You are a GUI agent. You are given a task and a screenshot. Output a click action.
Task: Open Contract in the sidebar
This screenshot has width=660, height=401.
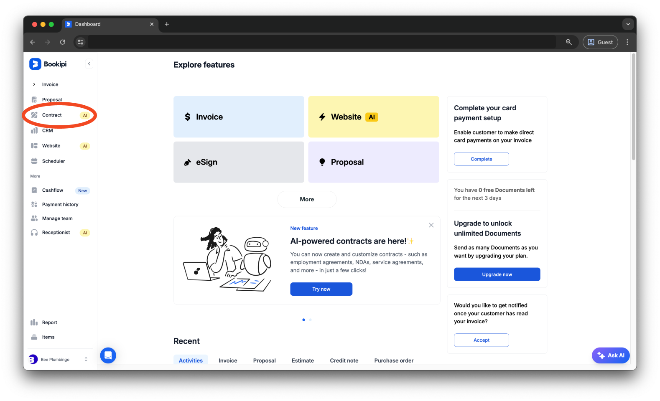click(x=60, y=115)
